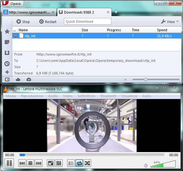Open the Opera main menu button
The image size is (183, 171).
pyautogui.click(x=13, y=3)
